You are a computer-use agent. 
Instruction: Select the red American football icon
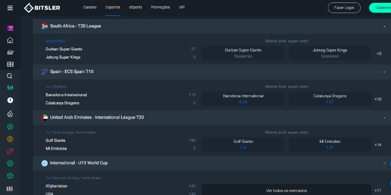[x=10, y=151]
